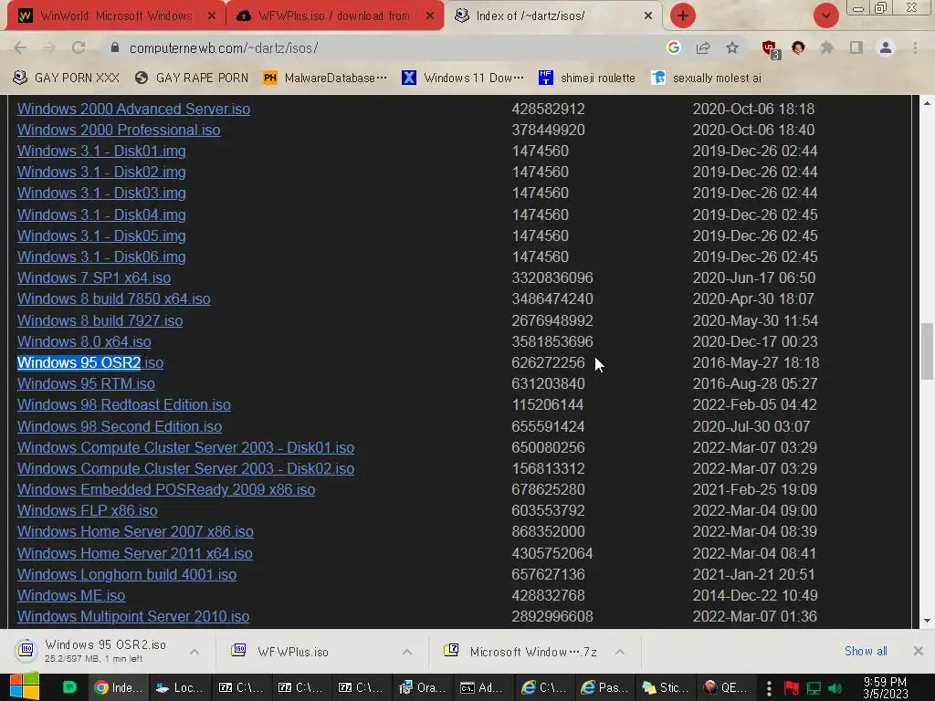
Task: Select the Index of /~dartz/isos/ tab
Action: coord(552,16)
